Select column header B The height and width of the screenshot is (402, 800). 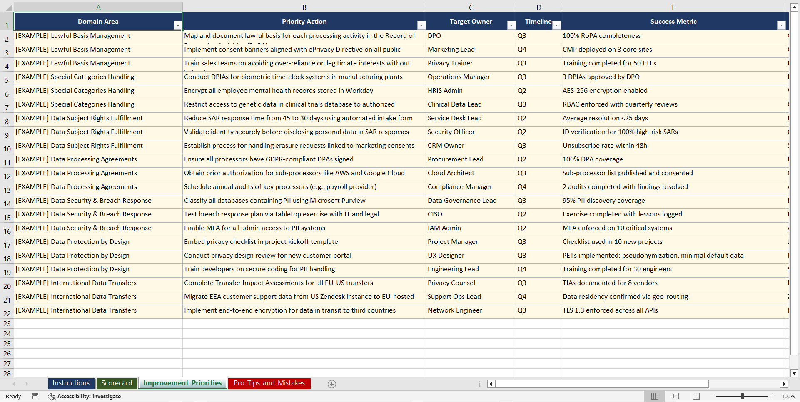304,7
